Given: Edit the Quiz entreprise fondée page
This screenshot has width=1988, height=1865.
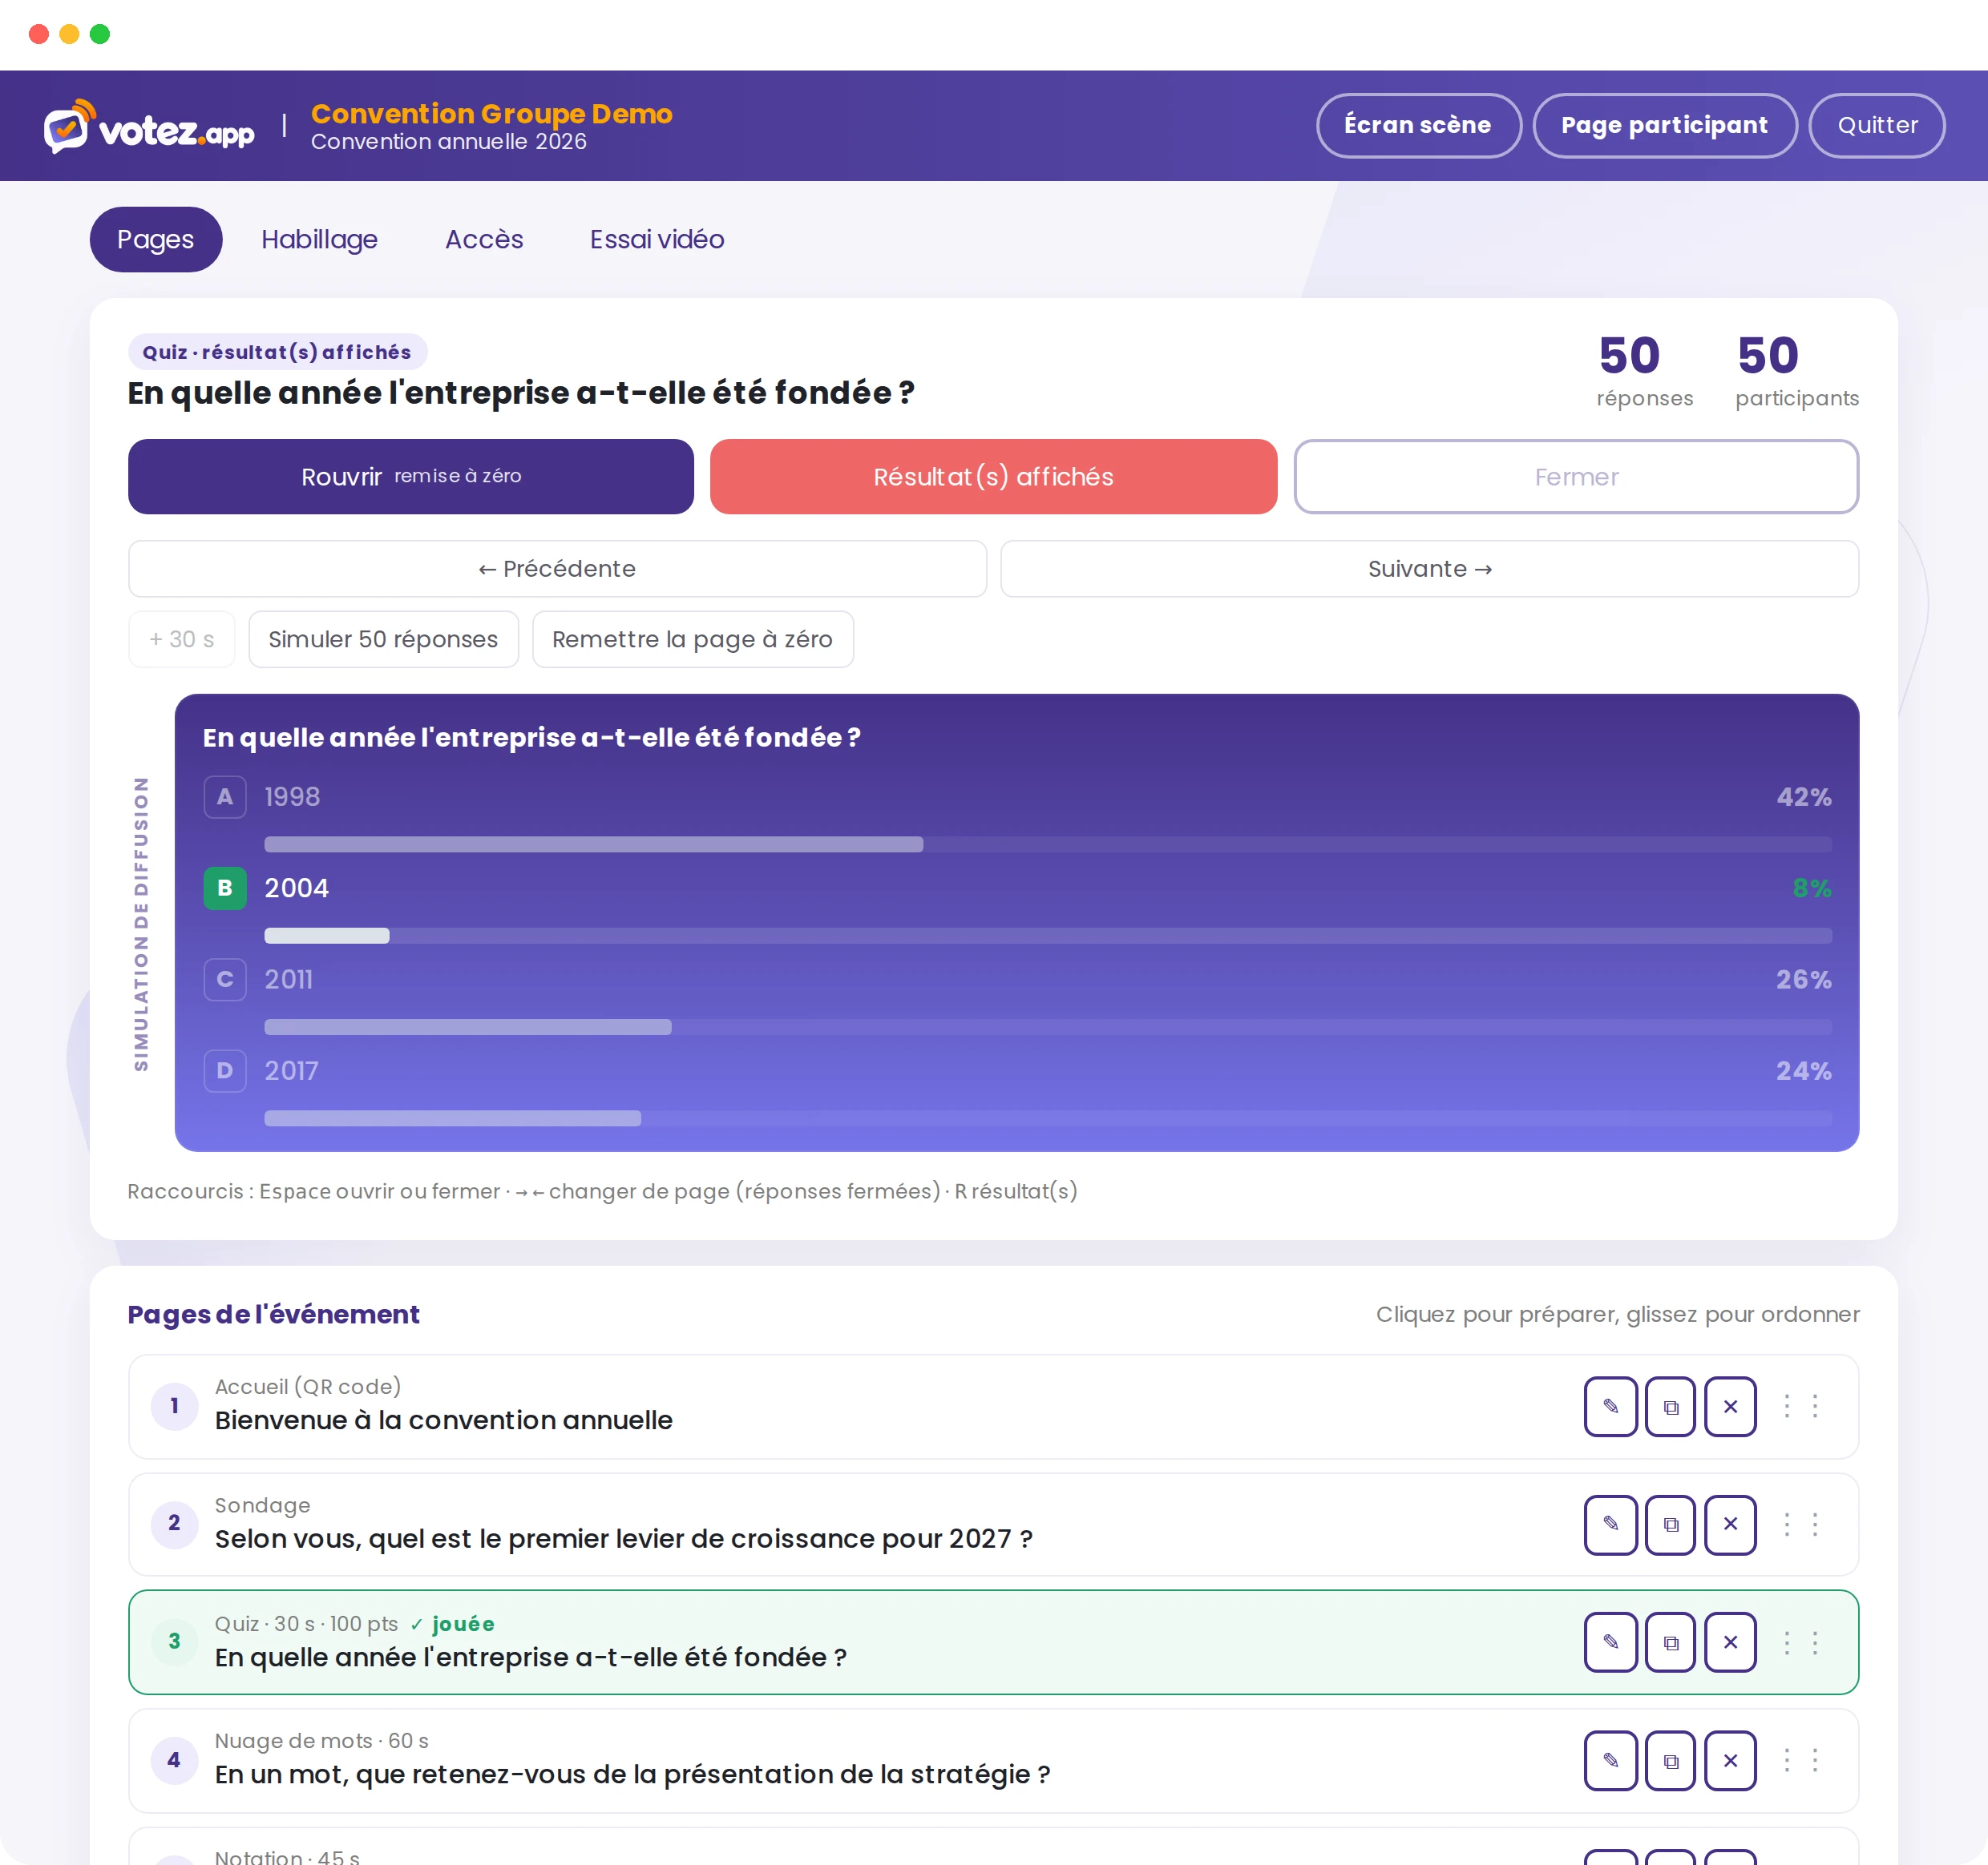Looking at the screenshot, I should (x=1610, y=1642).
